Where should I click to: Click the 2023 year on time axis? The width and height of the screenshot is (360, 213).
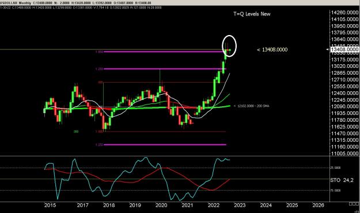[x=240, y=205]
